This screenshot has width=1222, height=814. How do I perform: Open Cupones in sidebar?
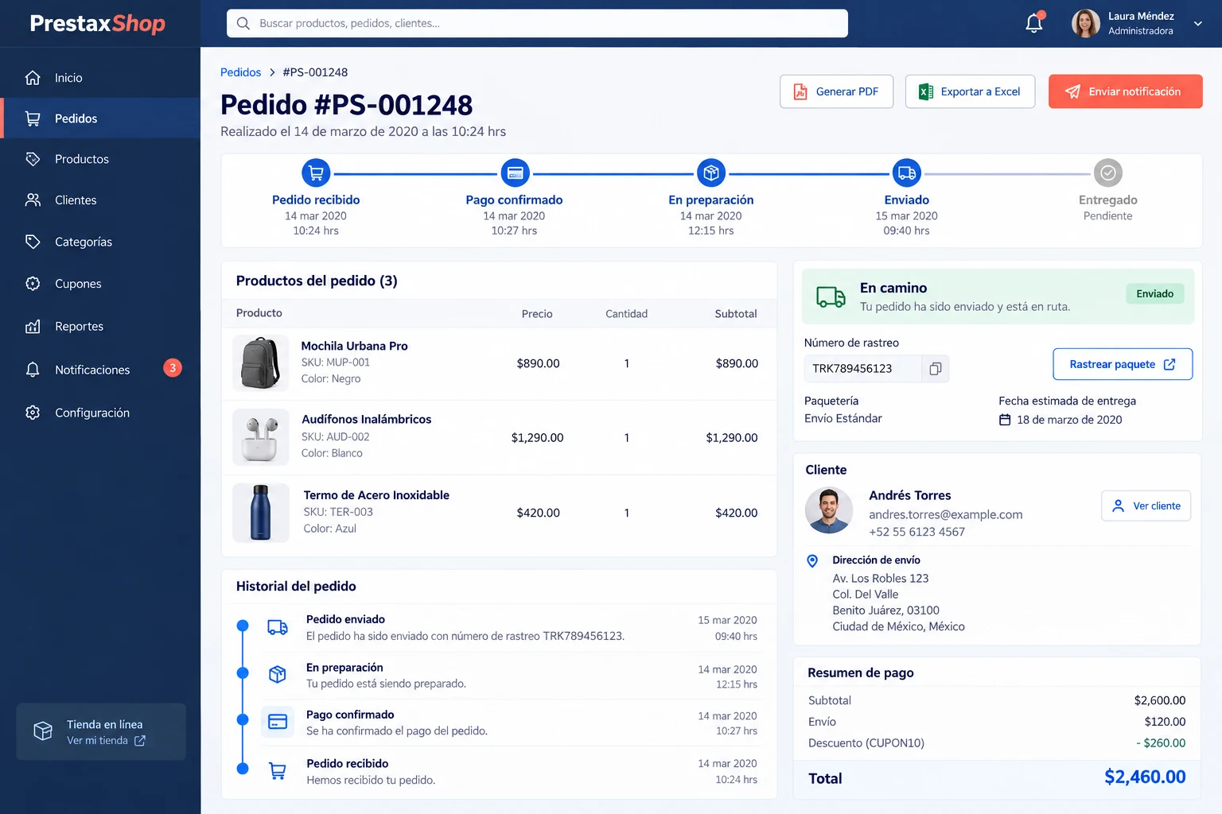click(x=100, y=284)
